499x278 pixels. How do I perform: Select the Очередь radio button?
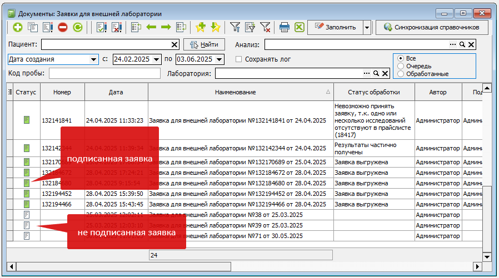401,66
